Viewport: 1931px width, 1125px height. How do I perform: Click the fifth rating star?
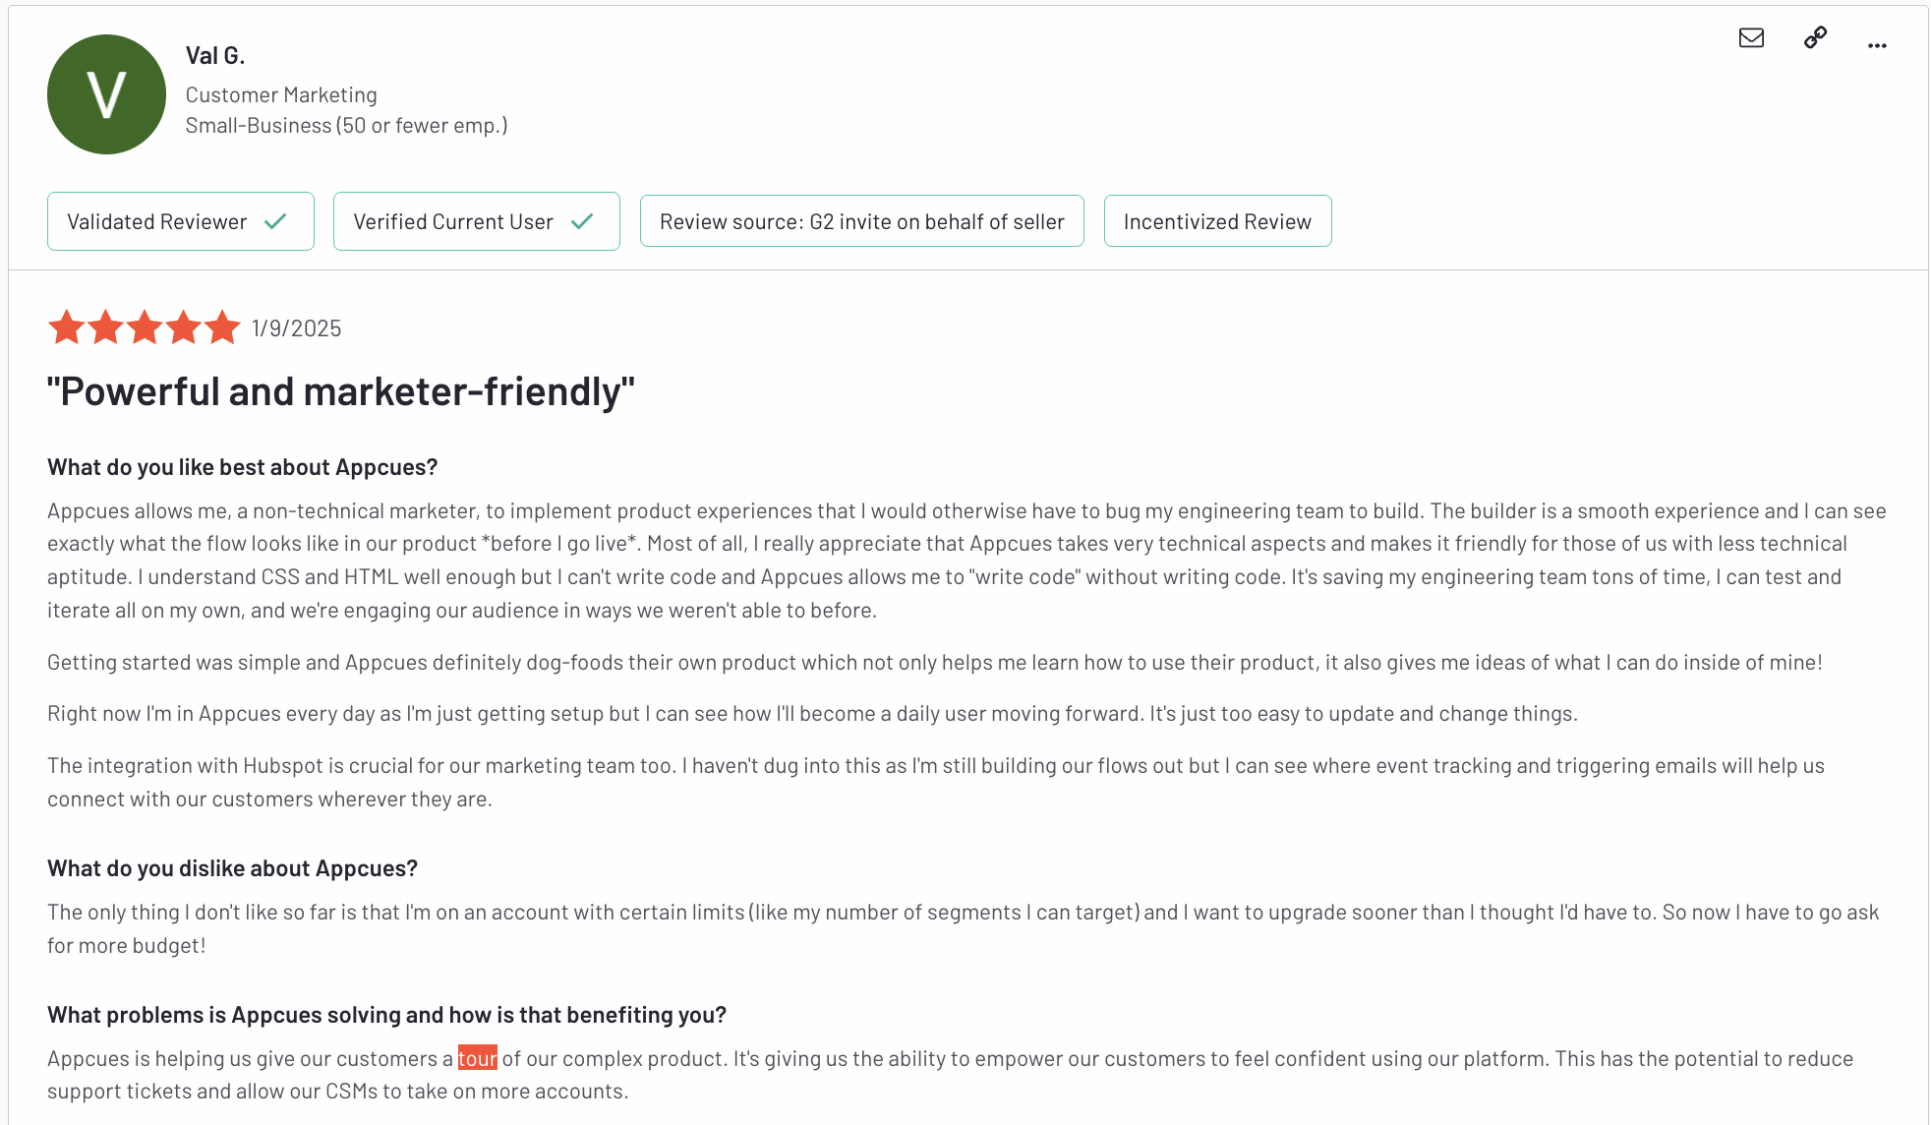tap(222, 327)
